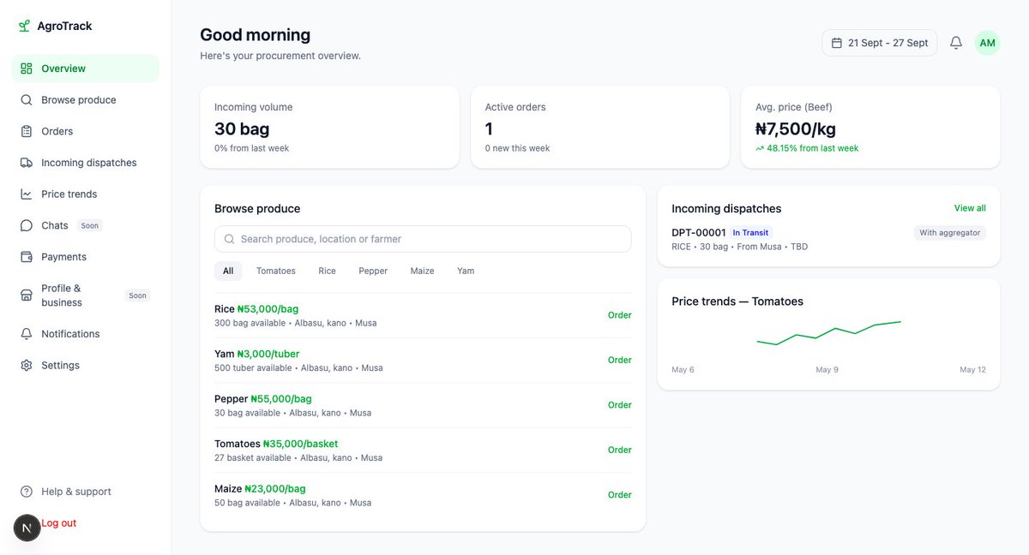Viewport: 1029px width, 555px height.
Task: Click the Overview grid icon in sidebar
Action: (x=27, y=69)
